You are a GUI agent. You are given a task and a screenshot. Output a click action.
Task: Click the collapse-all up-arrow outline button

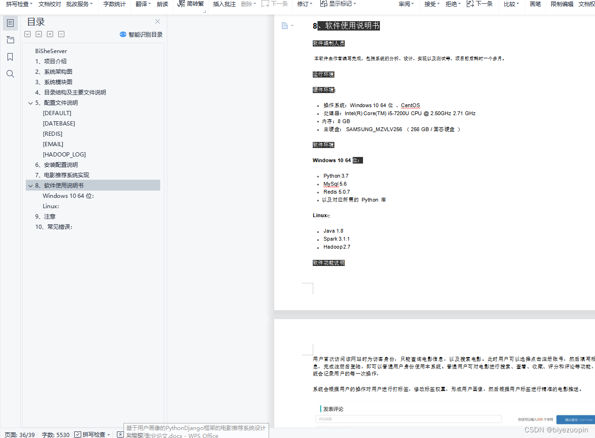point(39,34)
